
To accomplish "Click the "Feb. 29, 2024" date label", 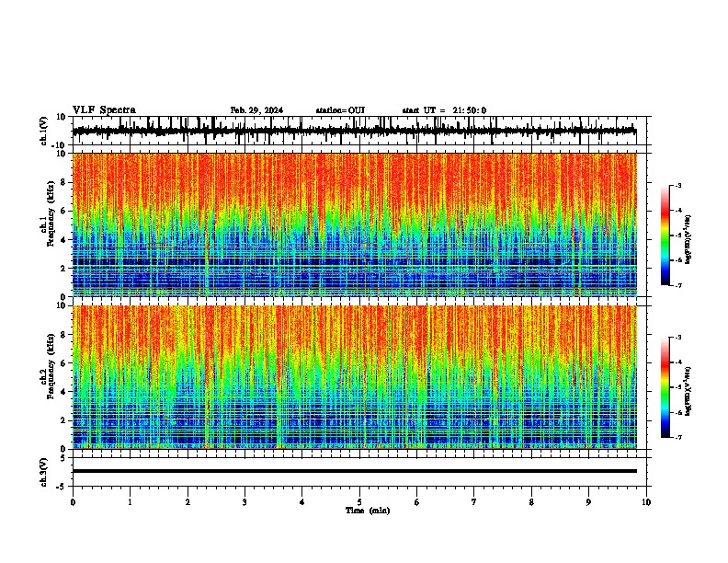I will [x=256, y=110].
